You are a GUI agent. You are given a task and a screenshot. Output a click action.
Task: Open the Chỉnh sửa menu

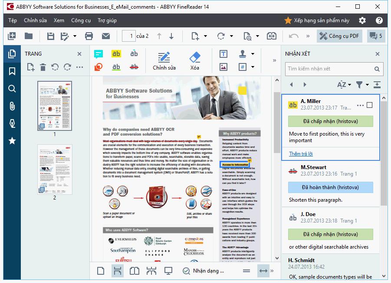click(35, 20)
